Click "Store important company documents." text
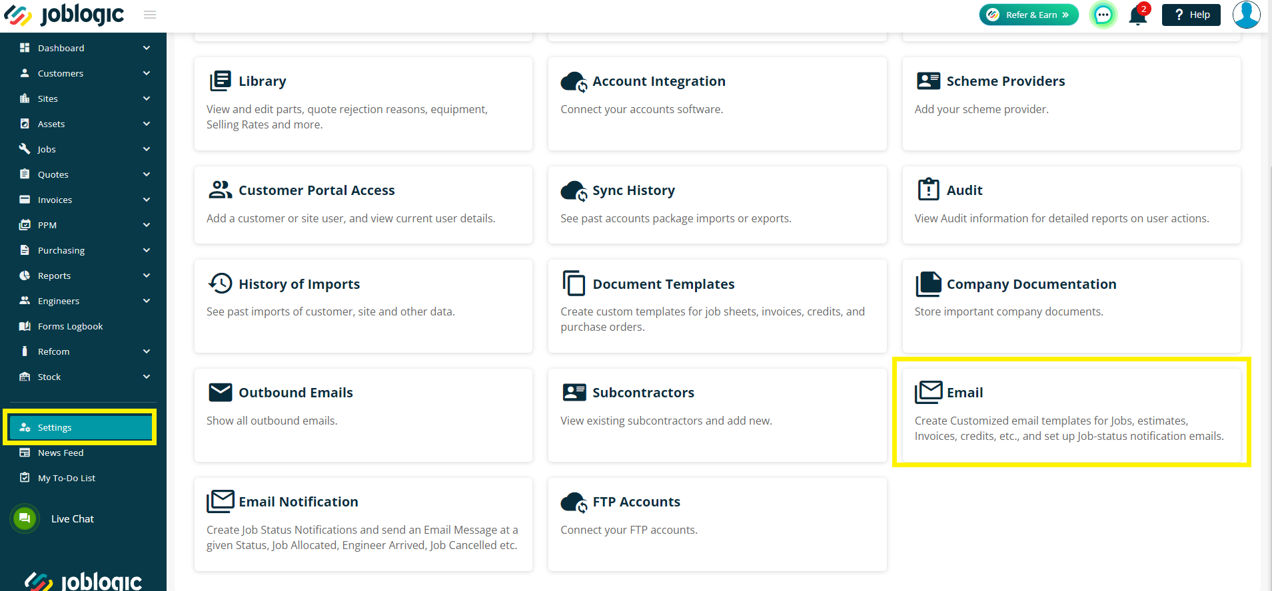The image size is (1272, 591). click(x=1009, y=311)
